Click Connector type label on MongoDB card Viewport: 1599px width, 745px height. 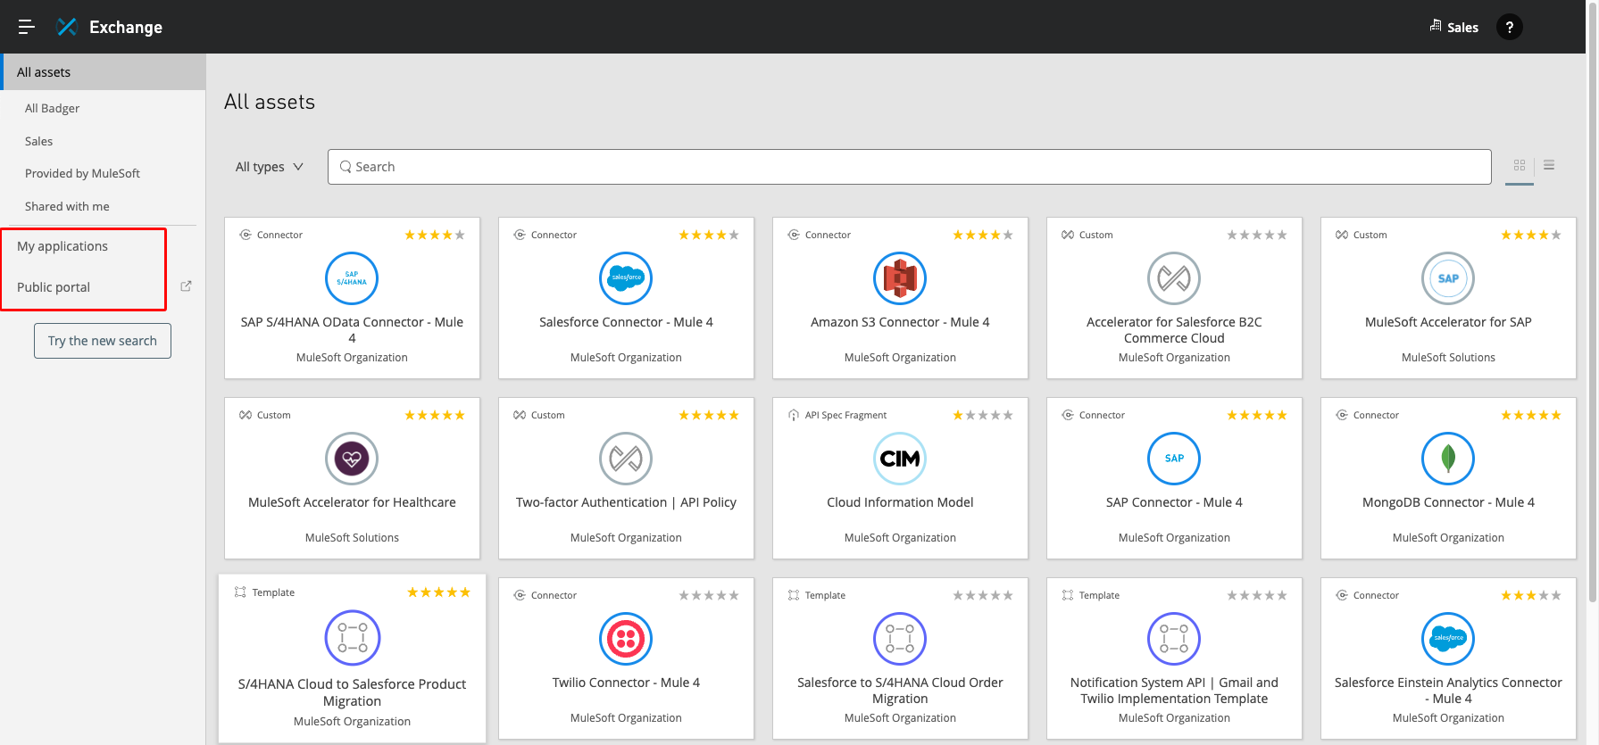click(1376, 416)
